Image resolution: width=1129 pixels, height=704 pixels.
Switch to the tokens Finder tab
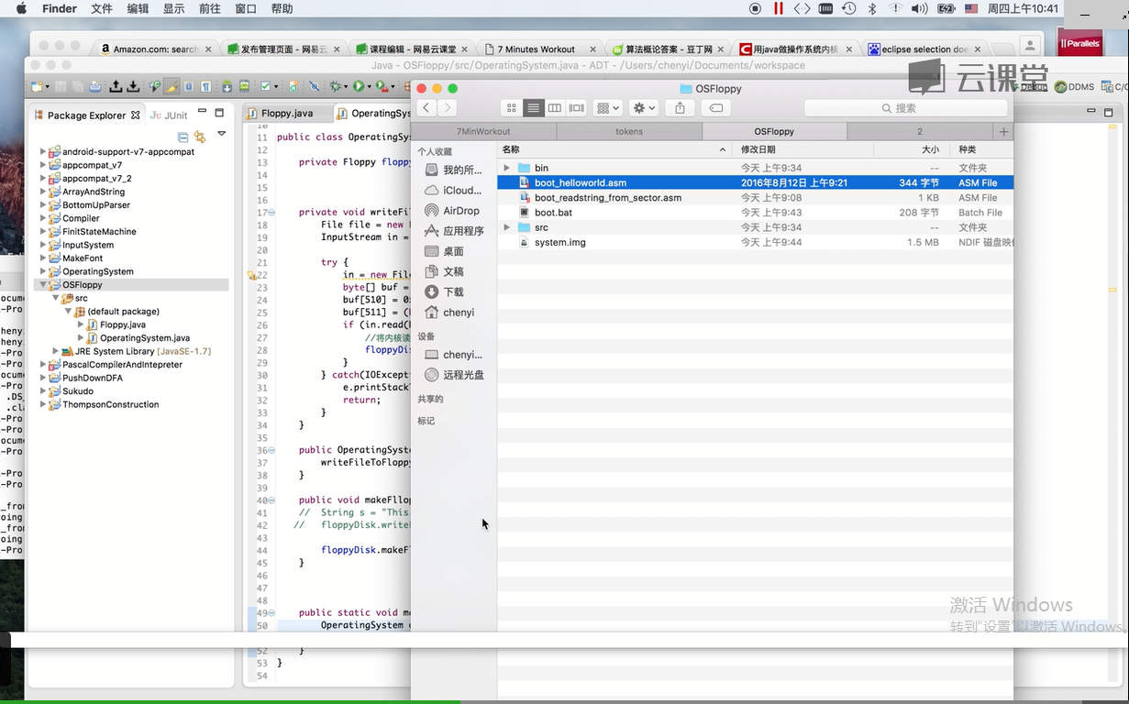pos(628,132)
